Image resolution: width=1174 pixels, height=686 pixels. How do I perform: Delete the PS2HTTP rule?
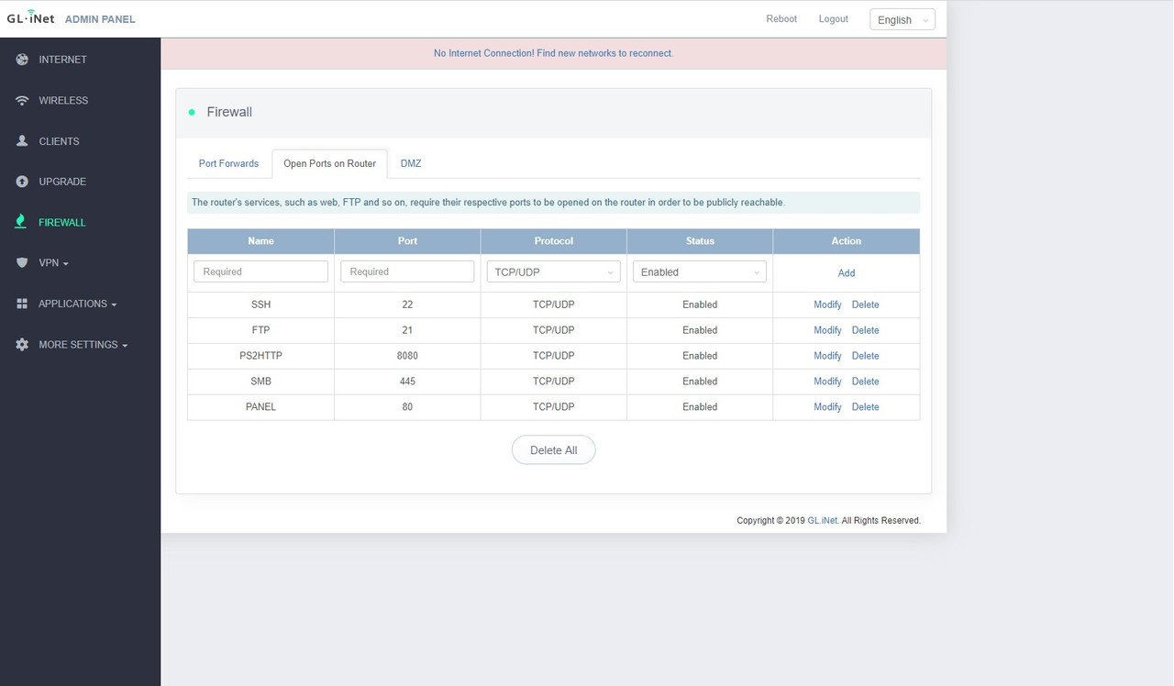click(866, 356)
